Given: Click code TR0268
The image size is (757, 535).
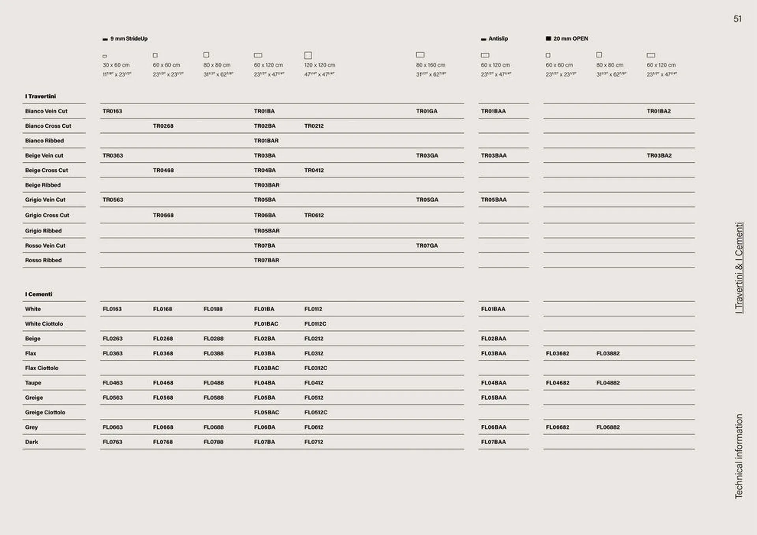Looking at the screenshot, I should click(x=163, y=126).
